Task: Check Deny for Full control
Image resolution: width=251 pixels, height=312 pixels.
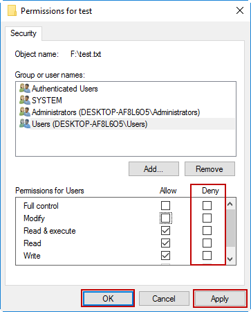Action: pyautogui.click(x=207, y=205)
